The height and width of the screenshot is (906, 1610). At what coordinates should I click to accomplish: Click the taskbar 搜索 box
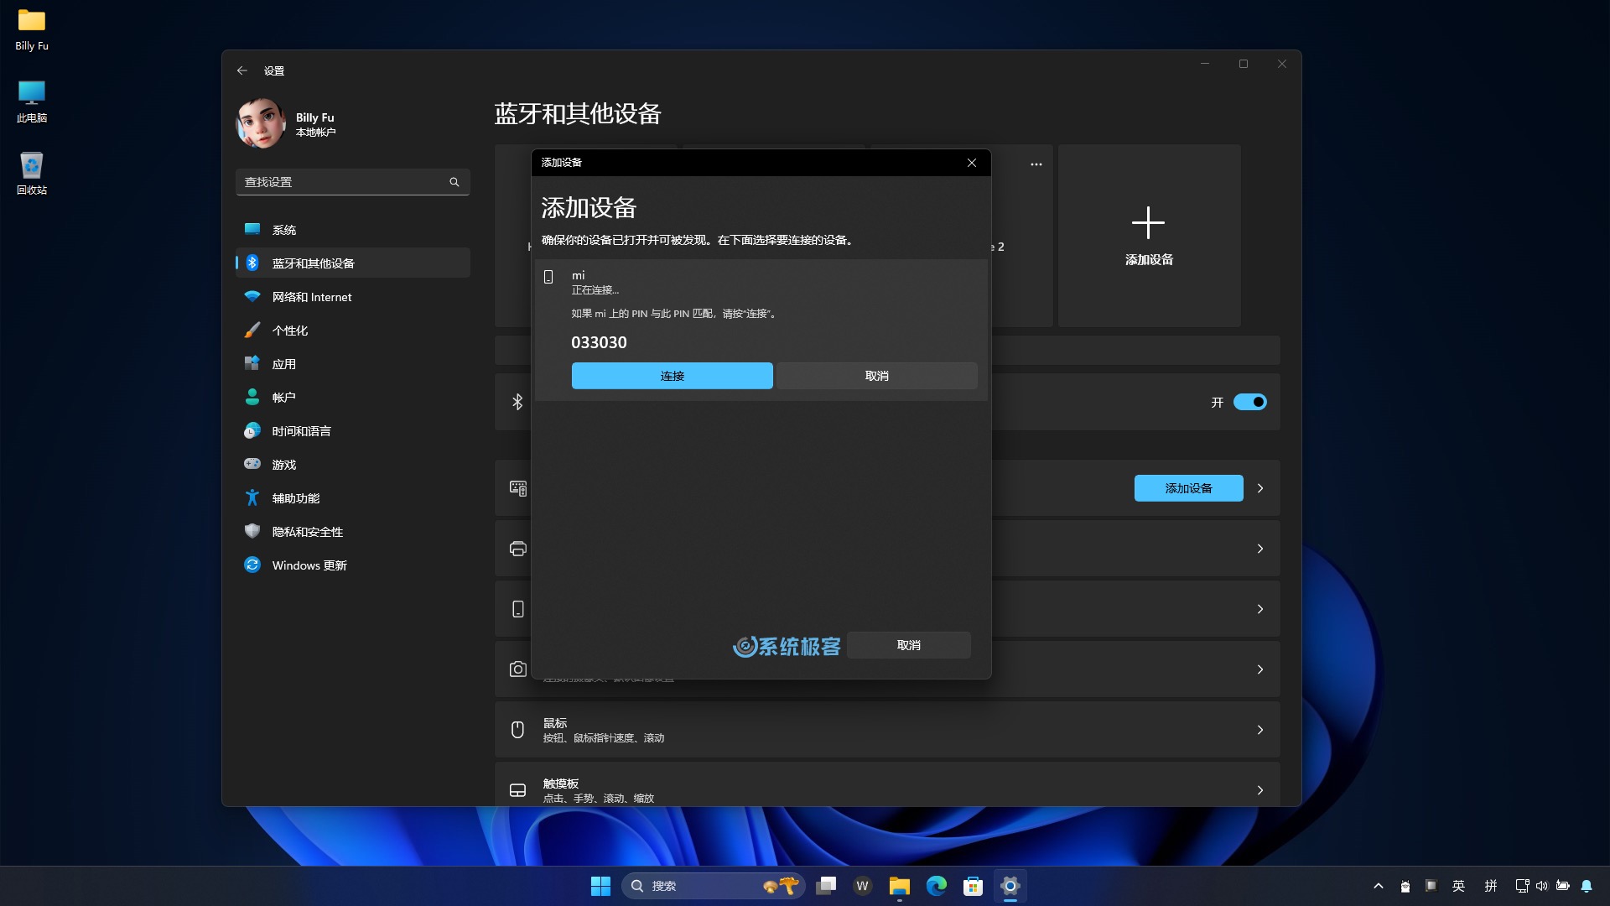(x=713, y=886)
